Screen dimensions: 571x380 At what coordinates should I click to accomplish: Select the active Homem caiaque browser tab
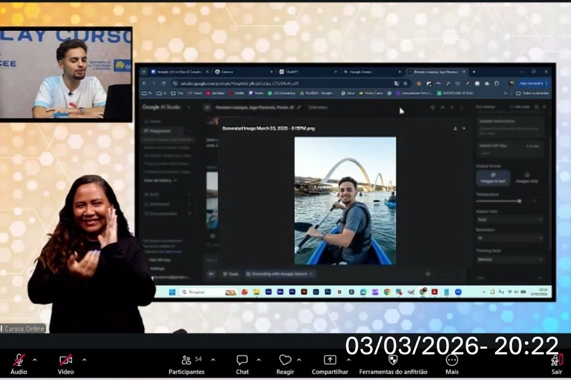pos(436,72)
